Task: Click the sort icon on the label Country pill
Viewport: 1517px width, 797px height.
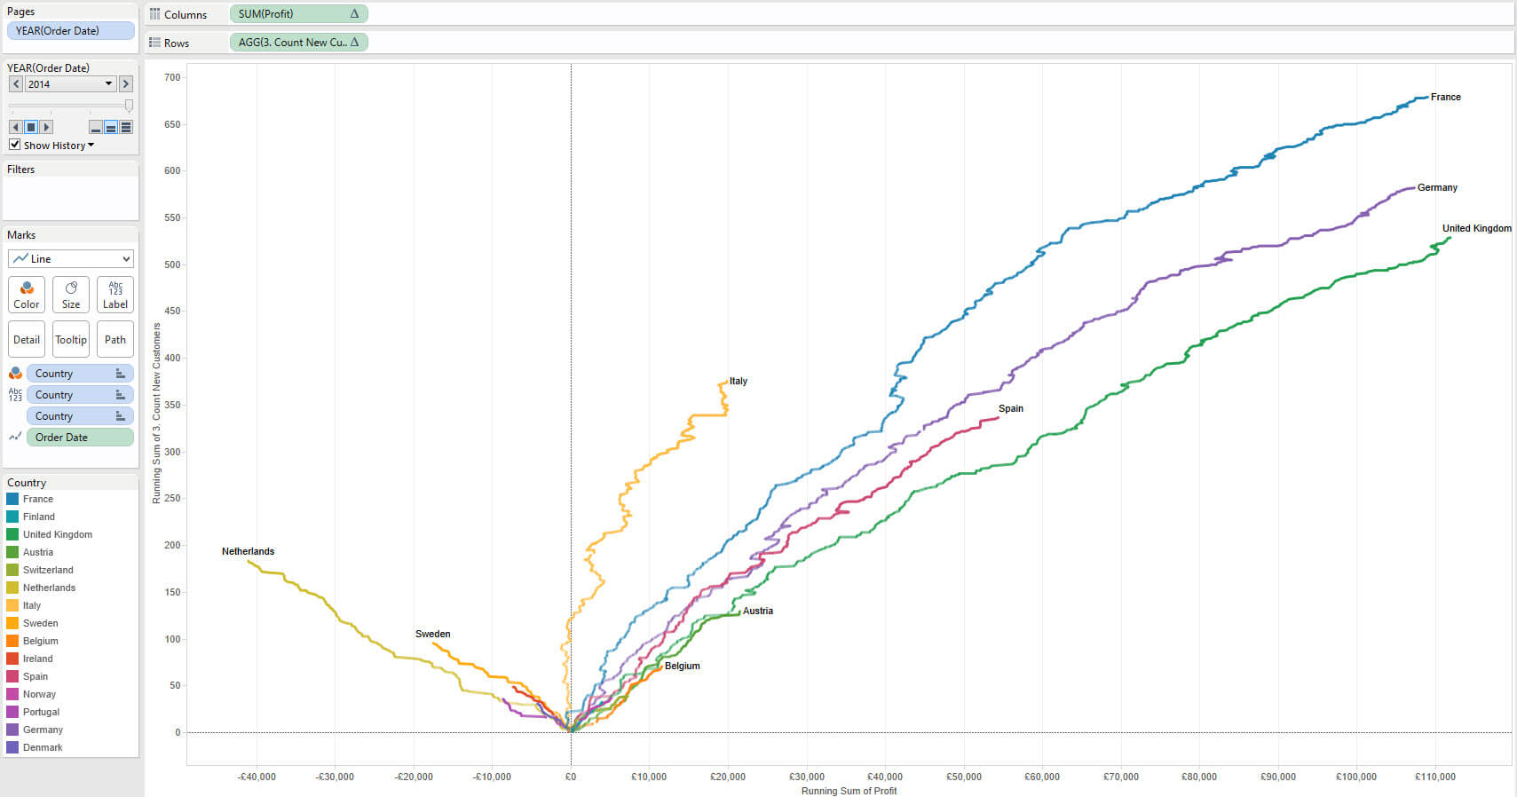Action: (120, 395)
